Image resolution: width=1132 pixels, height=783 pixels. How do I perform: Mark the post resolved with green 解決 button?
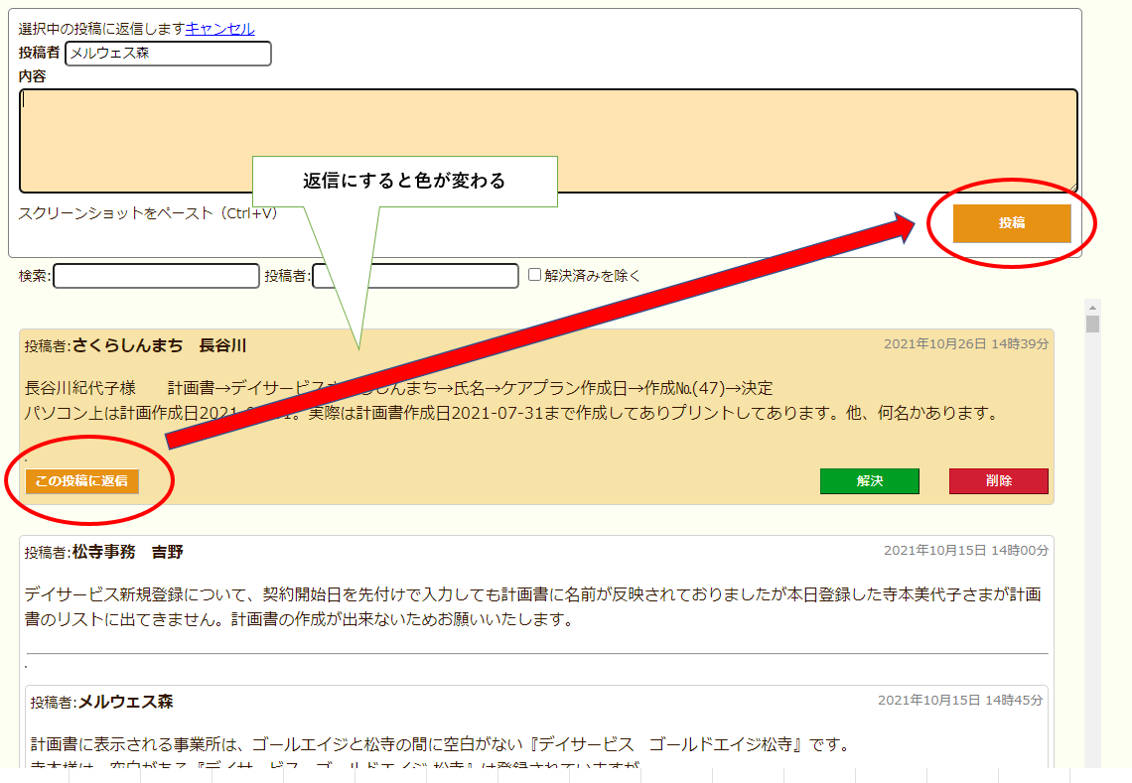click(869, 481)
